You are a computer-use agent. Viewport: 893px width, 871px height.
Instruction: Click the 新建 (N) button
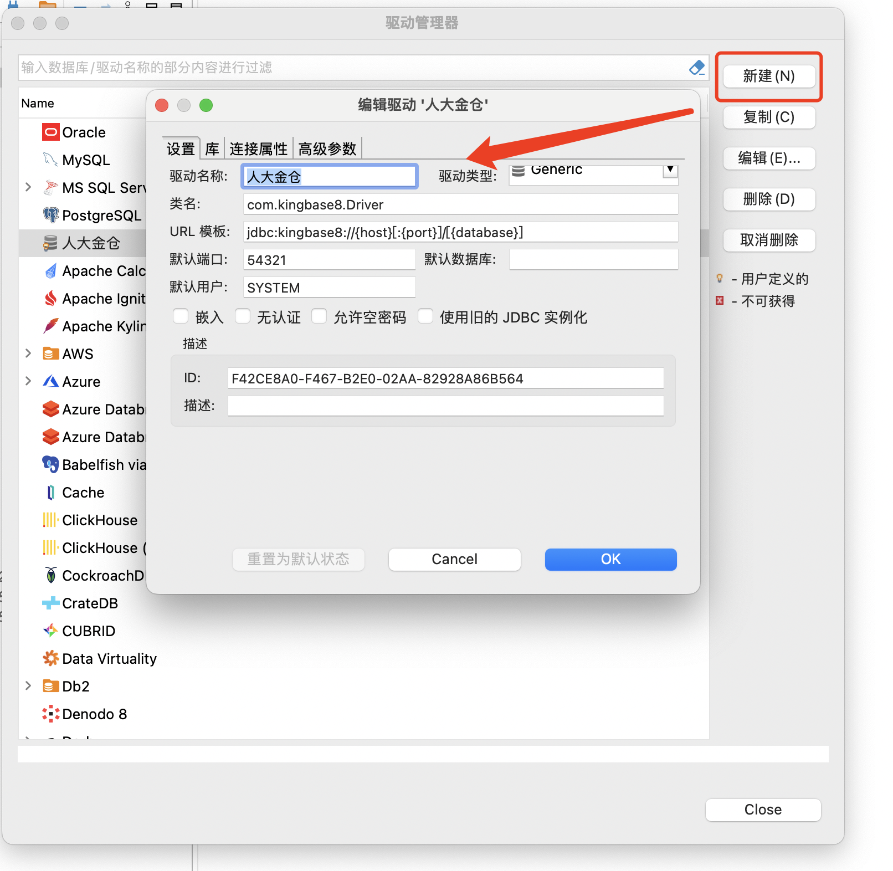click(768, 76)
